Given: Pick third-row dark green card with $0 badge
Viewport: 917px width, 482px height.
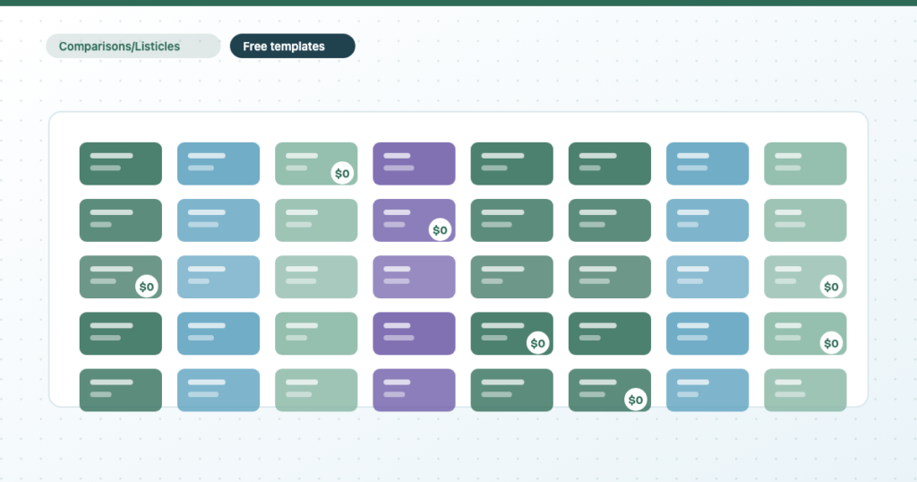Looking at the screenshot, I should point(121,277).
